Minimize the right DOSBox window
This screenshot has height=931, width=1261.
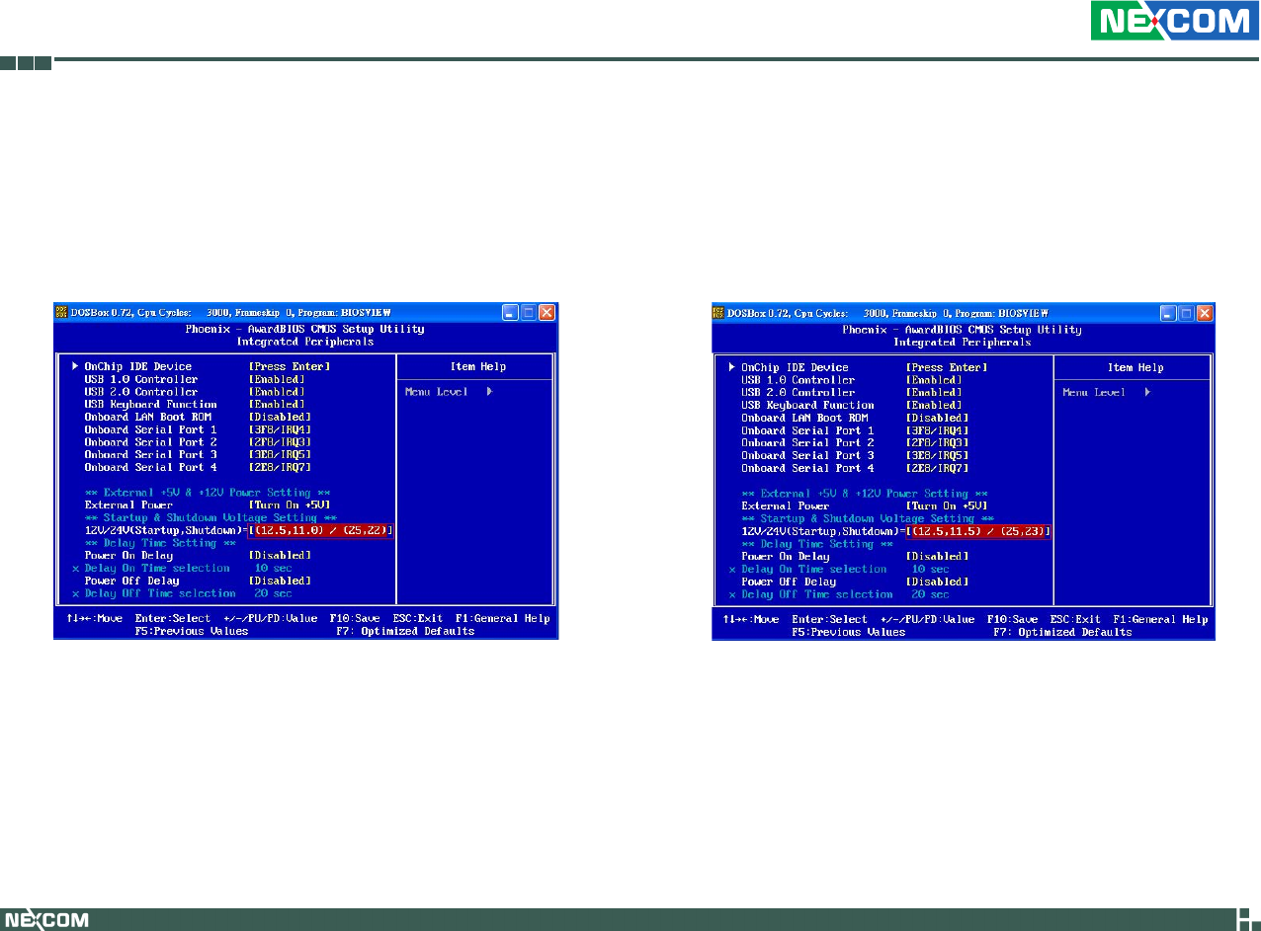[1168, 313]
